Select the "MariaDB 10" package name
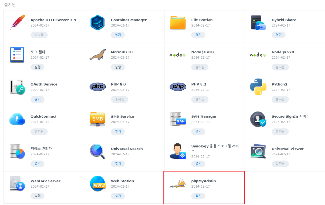 point(122,52)
